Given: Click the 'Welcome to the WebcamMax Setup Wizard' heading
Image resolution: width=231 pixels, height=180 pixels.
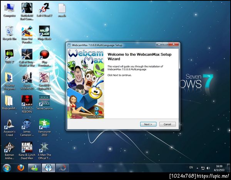Looking at the screenshot, I should 139,57.
